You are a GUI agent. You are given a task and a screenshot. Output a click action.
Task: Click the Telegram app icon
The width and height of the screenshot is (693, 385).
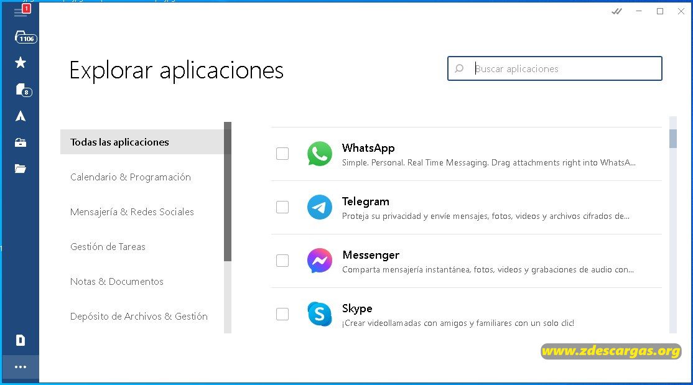pos(320,207)
